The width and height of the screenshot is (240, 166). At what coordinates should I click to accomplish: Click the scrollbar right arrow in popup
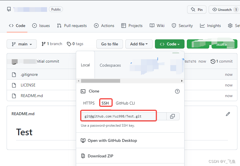pyautogui.click(x=182, y=81)
